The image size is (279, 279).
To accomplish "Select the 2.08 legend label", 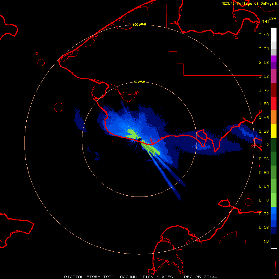I will click(x=264, y=62).
